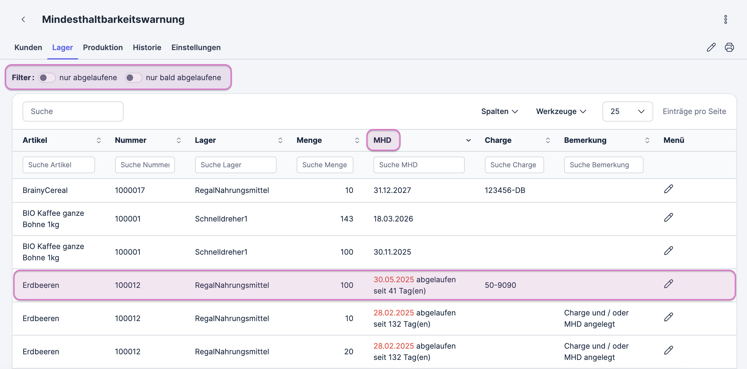The height and width of the screenshot is (369, 747).
Task: Open the three-dot options menu
Action: [x=725, y=19]
